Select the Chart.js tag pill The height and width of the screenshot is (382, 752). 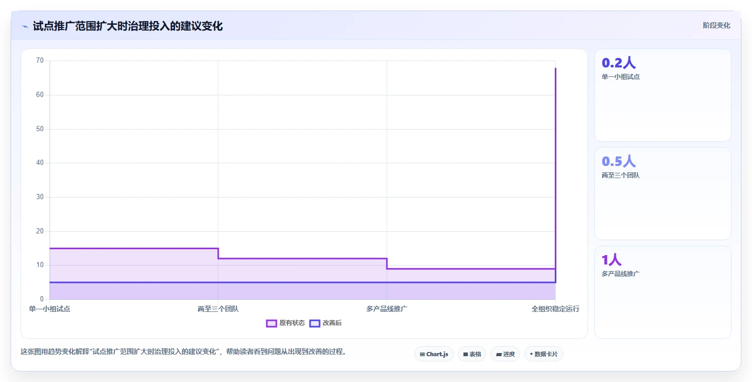[434, 354]
